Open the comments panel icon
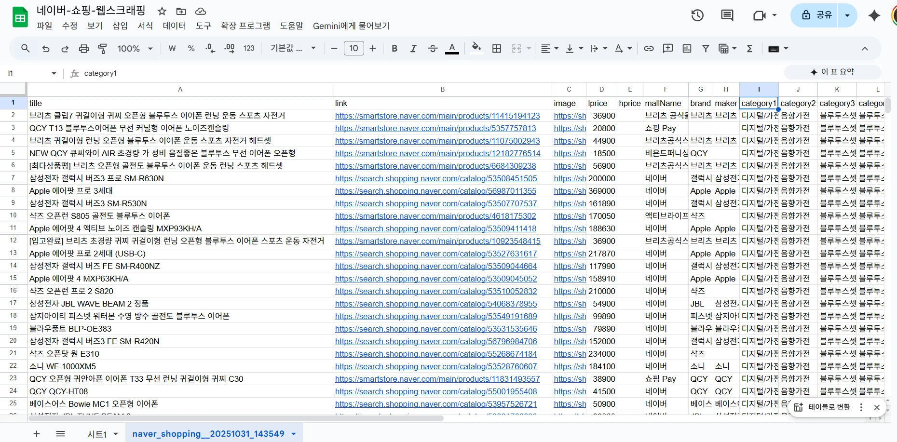The height and width of the screenshot is (442, 897). 727,15
